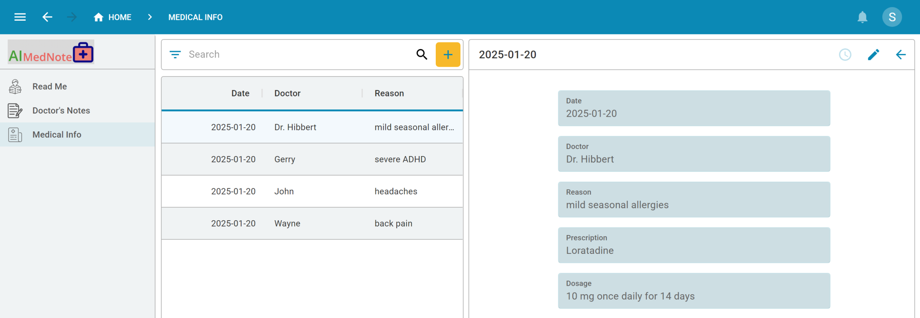Click the magnifier search icon

click(x=421, y=55)
